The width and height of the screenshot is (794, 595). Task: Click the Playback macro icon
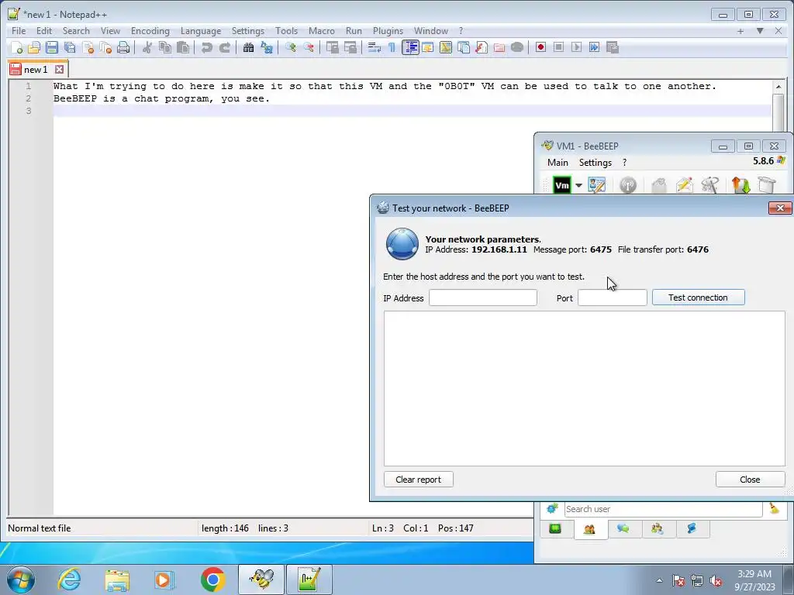(576, 47)
